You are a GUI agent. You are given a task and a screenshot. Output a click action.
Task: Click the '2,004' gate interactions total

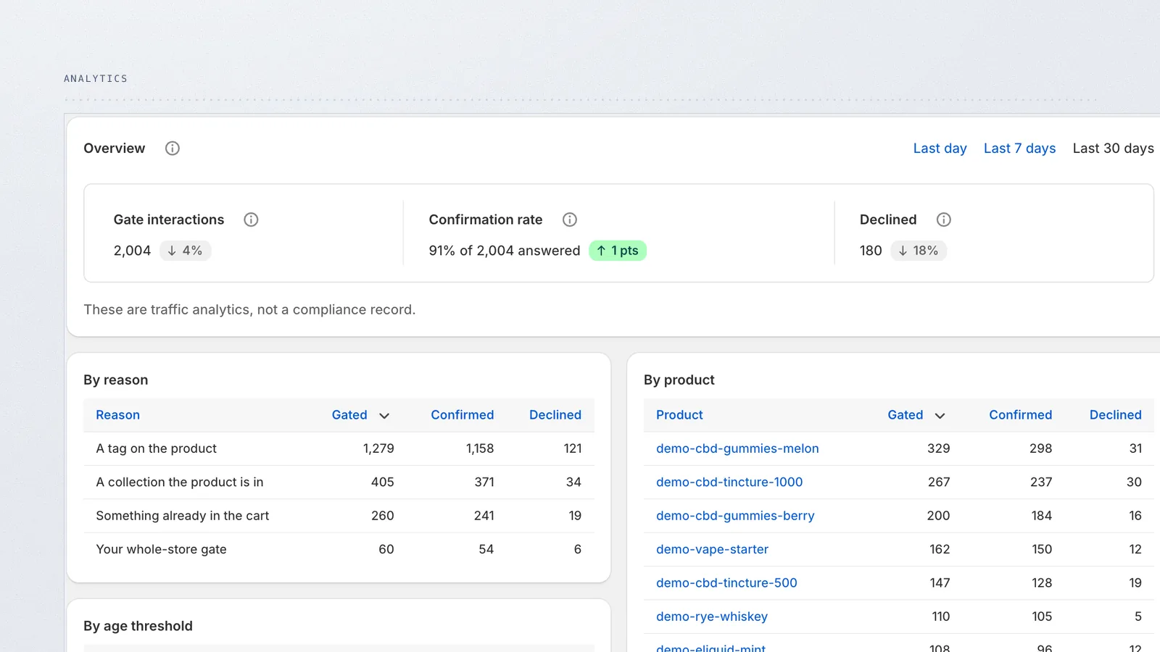(132, 251)
